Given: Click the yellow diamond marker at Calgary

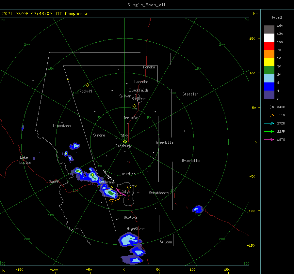Looking at the screenshot, I should pyautogui.click(x=129, y=188).
